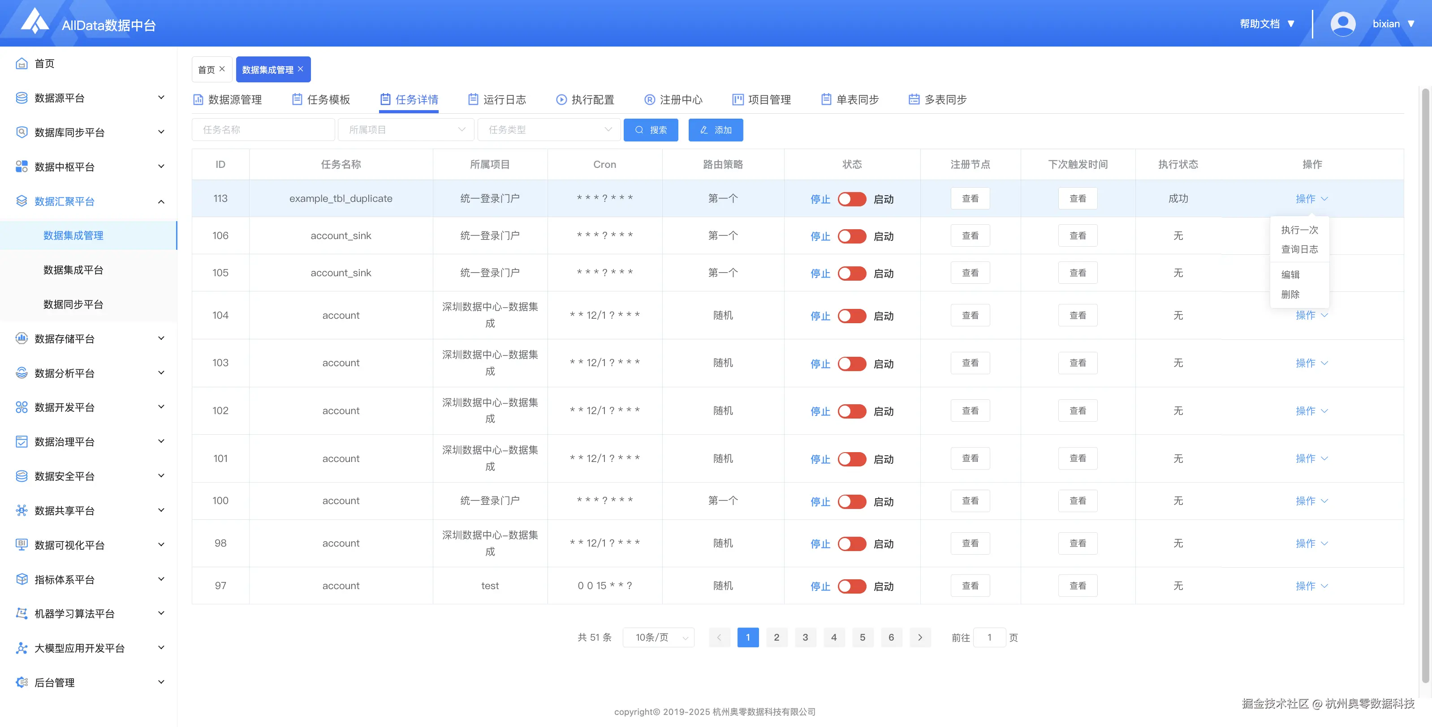Expand the 帮助文档 dropdown
Image resolution: width=1432 pixels, height=727 pixels.
point(1267,24)
